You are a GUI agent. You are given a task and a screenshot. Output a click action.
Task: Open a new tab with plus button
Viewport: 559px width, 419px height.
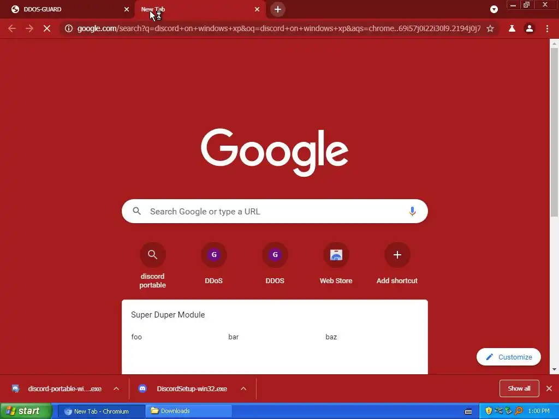pos(278,9)
